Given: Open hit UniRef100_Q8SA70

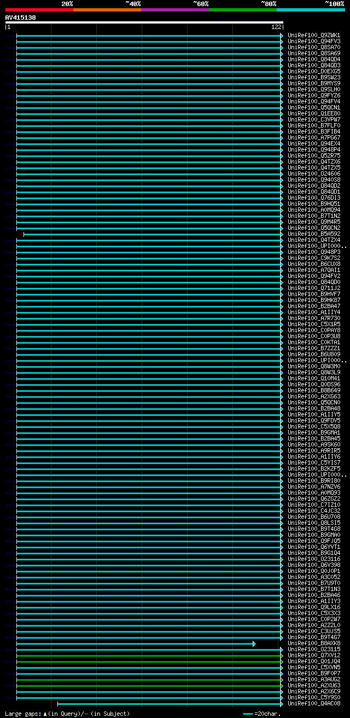Looking at the screenshot, I should pos(314,48).
